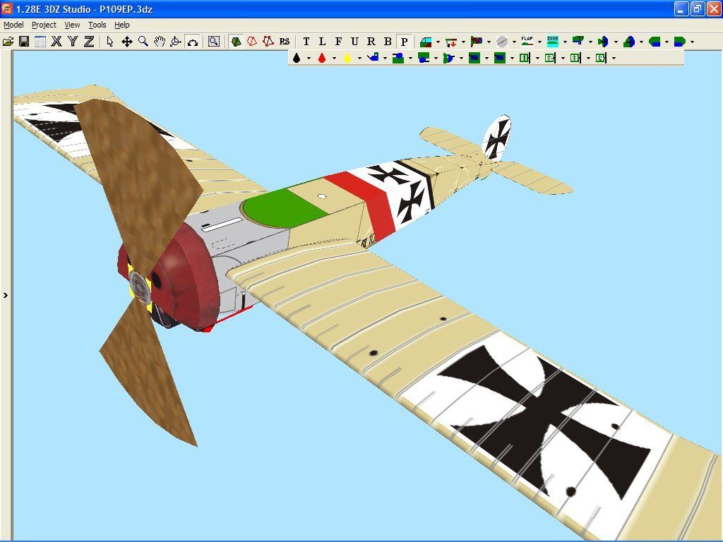
Task: Toggle the P perspective view button
Action: click(x=404, y=42)
